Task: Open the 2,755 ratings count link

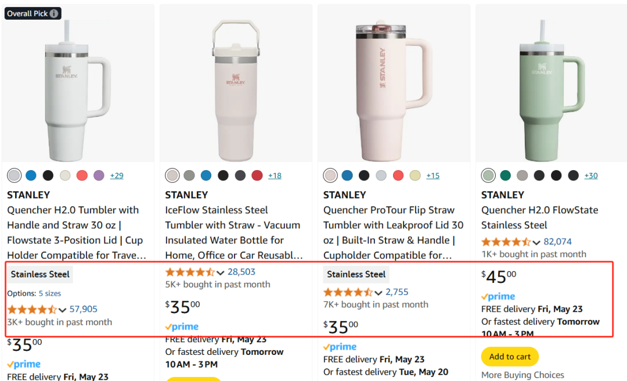Action: coord(397,292)
